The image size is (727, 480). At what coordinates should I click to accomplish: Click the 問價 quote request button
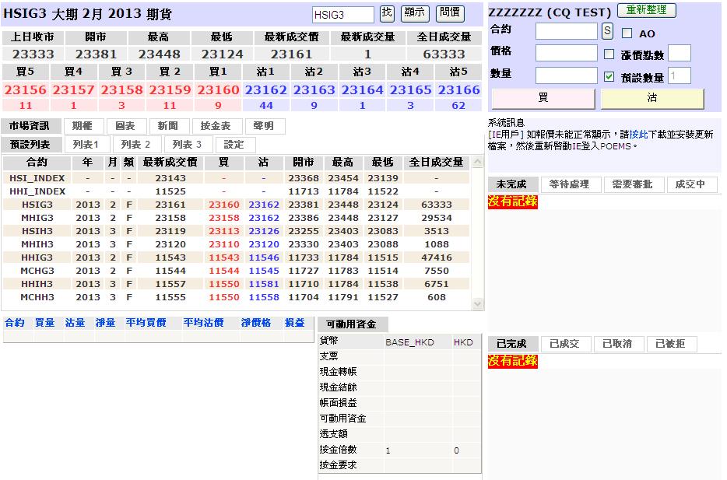pyautogui.click(x=449, y=13)
